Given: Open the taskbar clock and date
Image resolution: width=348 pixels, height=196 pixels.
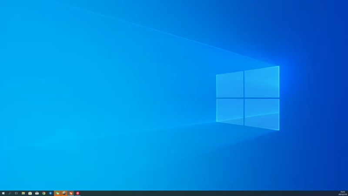Looking at the screenshot, I should tap(342, 193).
